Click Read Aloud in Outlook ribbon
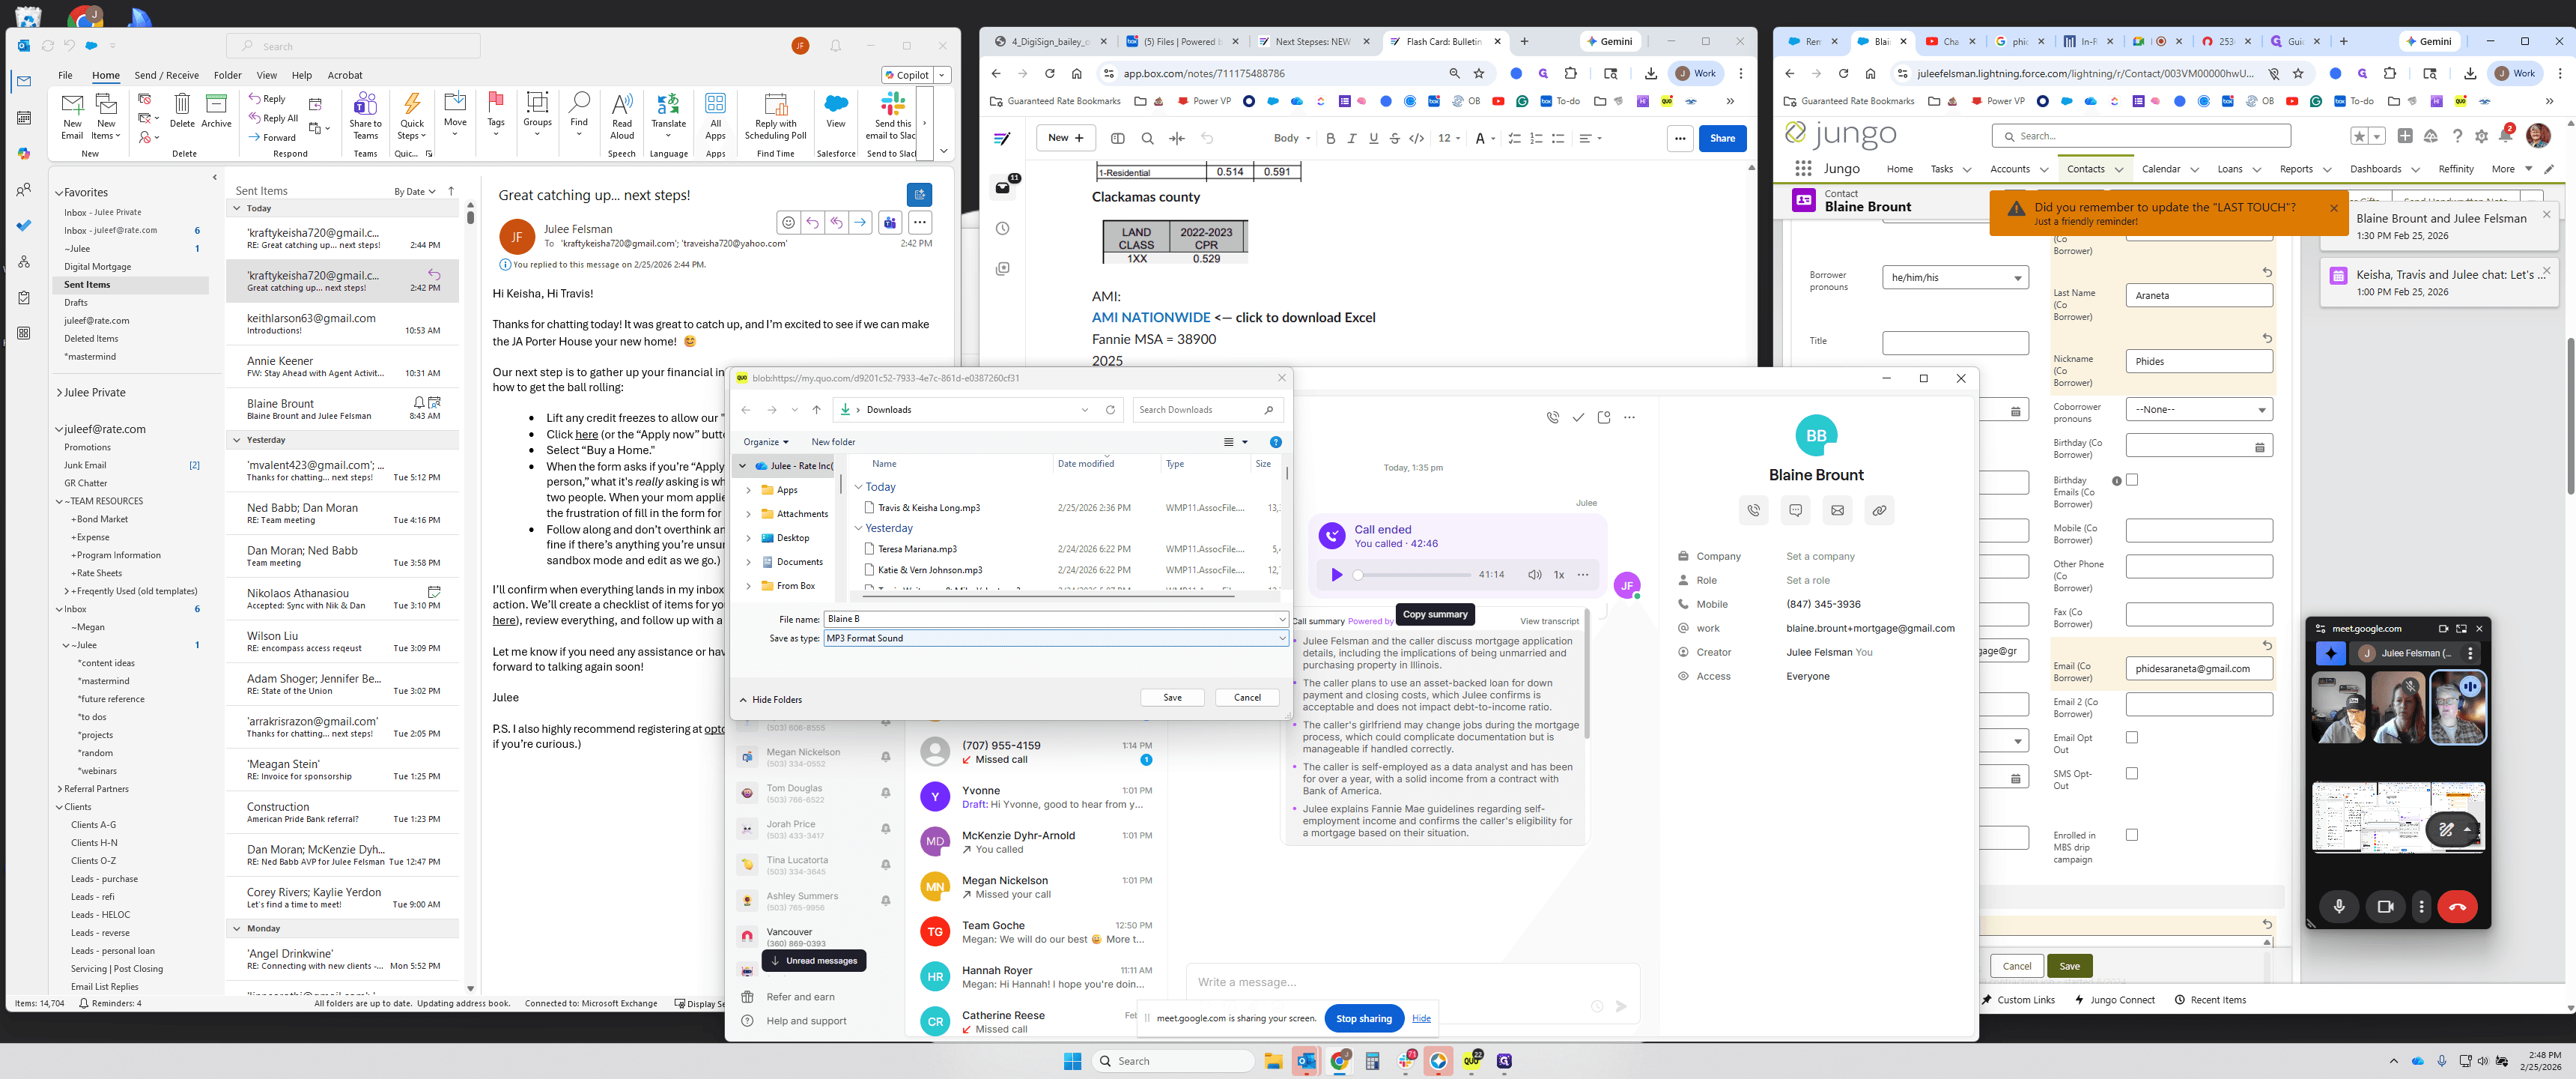 [x=622, y=116]
